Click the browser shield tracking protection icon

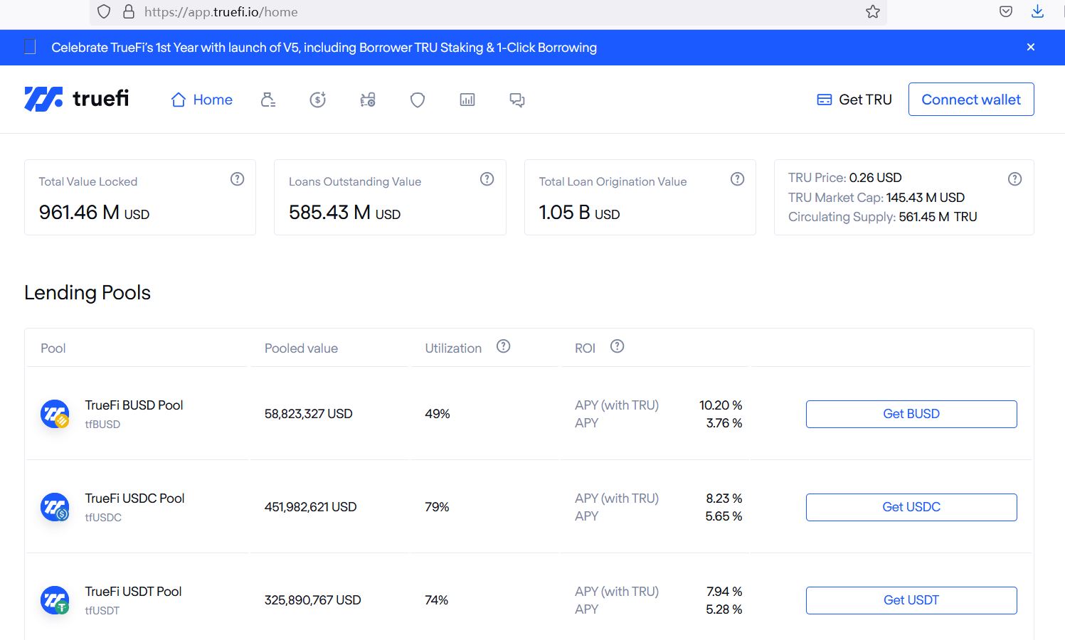pyautogui.click(x=104, y=11)
